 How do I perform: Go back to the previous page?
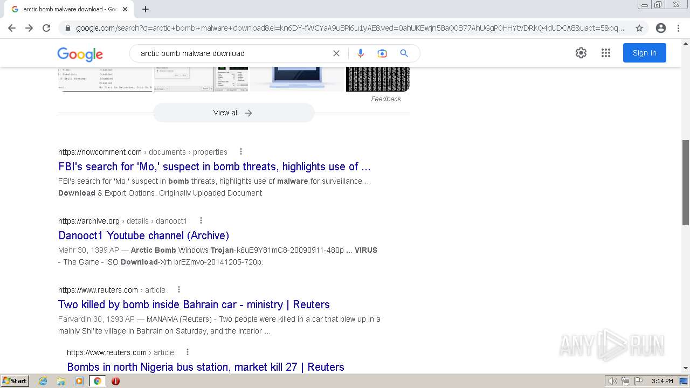[12, 28]
